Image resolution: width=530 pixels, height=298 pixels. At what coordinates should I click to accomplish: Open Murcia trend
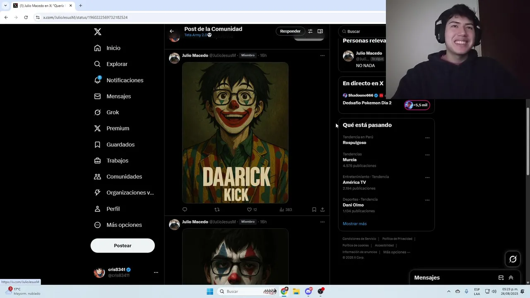pyautogui.click(x=349, y=160)
